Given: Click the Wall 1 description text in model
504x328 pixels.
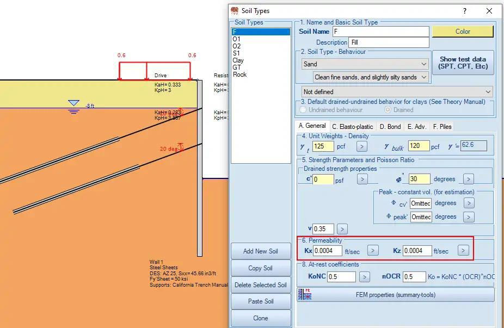Looking at the screenshot, I should pyautogui.click(x=189, y=274).
